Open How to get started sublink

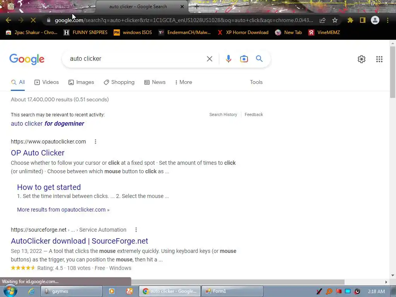[x=49, y=187]
